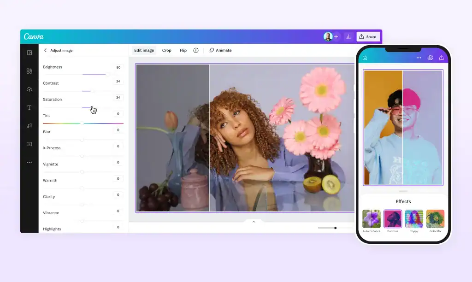Open the Edit image tab
The height and width of the screenshot is (282, 472).
(x=144, y=50)
